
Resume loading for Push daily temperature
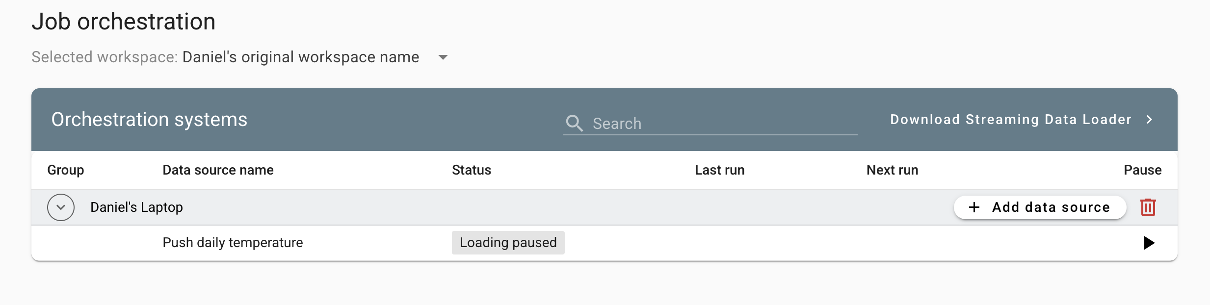[x=1149, y=243]
